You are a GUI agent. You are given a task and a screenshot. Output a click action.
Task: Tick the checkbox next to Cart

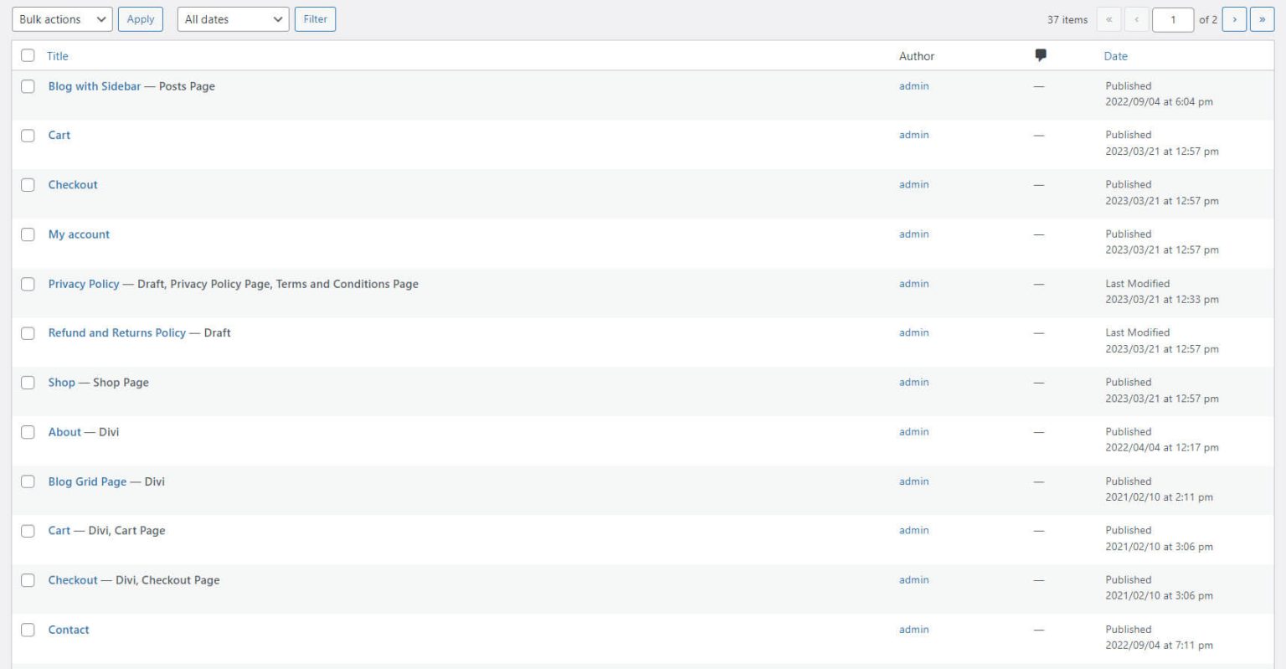(x=28, y=135)
